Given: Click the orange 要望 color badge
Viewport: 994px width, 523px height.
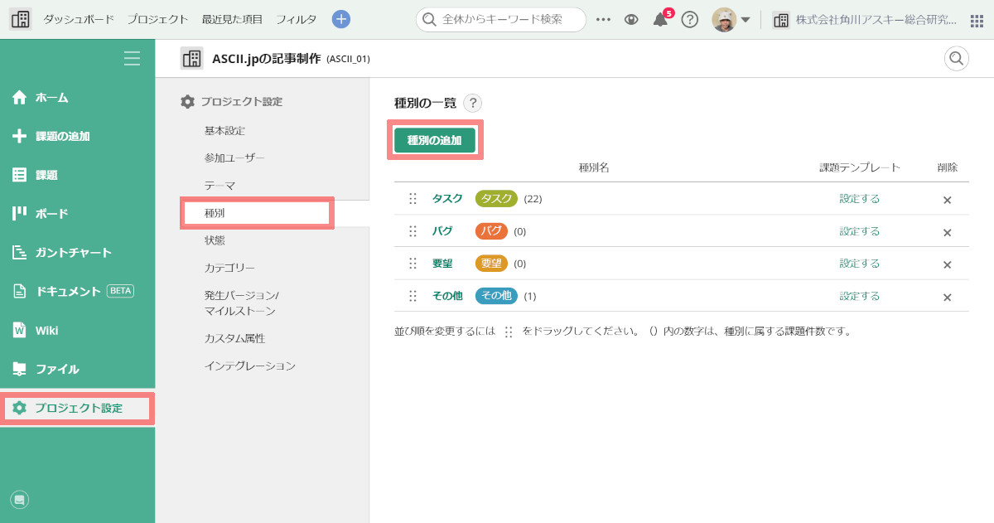Looking at the screenshot, I should (491, 264).
